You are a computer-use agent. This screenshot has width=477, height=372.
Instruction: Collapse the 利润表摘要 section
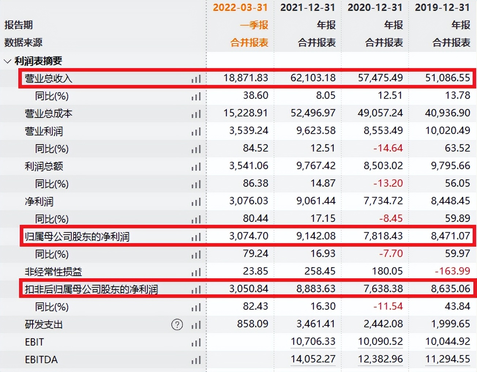(7, 61)
